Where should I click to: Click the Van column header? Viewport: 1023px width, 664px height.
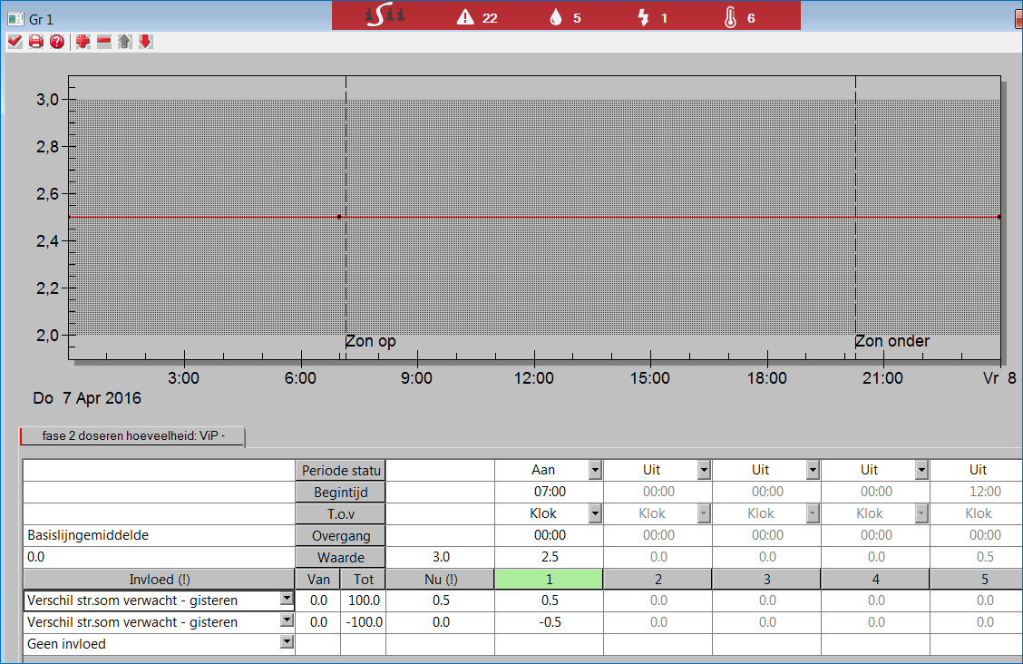click(x=318, y=580)
